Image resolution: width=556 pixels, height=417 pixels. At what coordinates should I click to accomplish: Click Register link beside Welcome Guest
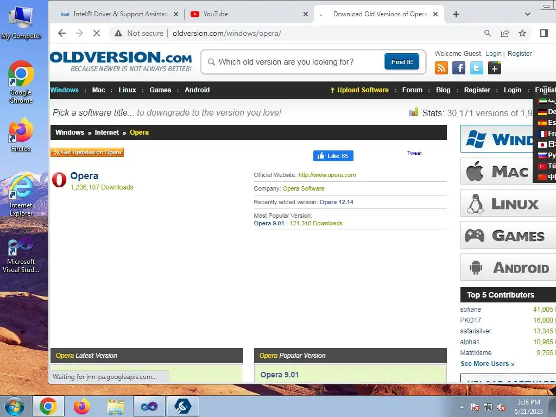tap(520, 54)
